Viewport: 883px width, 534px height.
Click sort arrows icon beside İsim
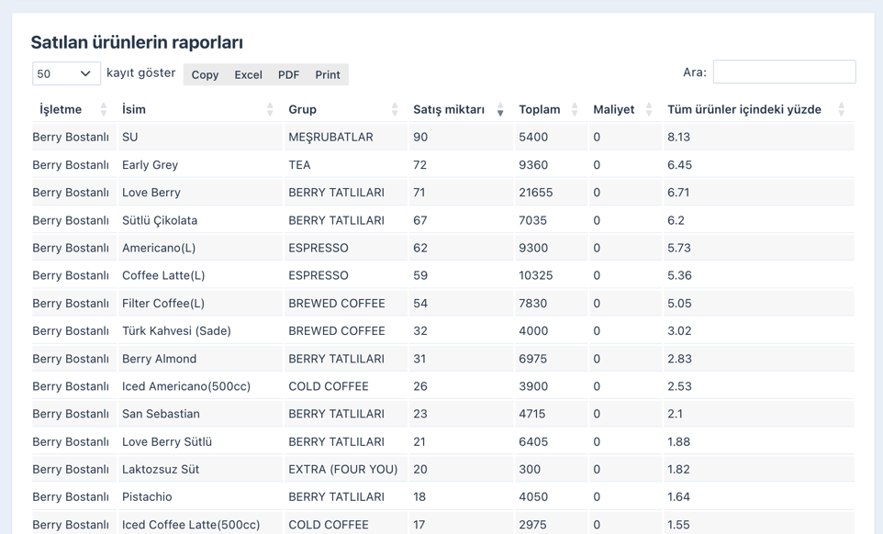pos(270,110)
